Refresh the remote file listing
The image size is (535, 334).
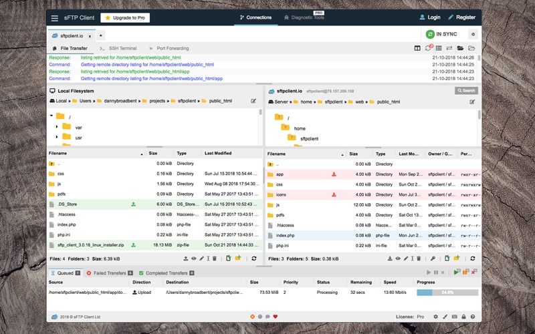pos(473,259)
